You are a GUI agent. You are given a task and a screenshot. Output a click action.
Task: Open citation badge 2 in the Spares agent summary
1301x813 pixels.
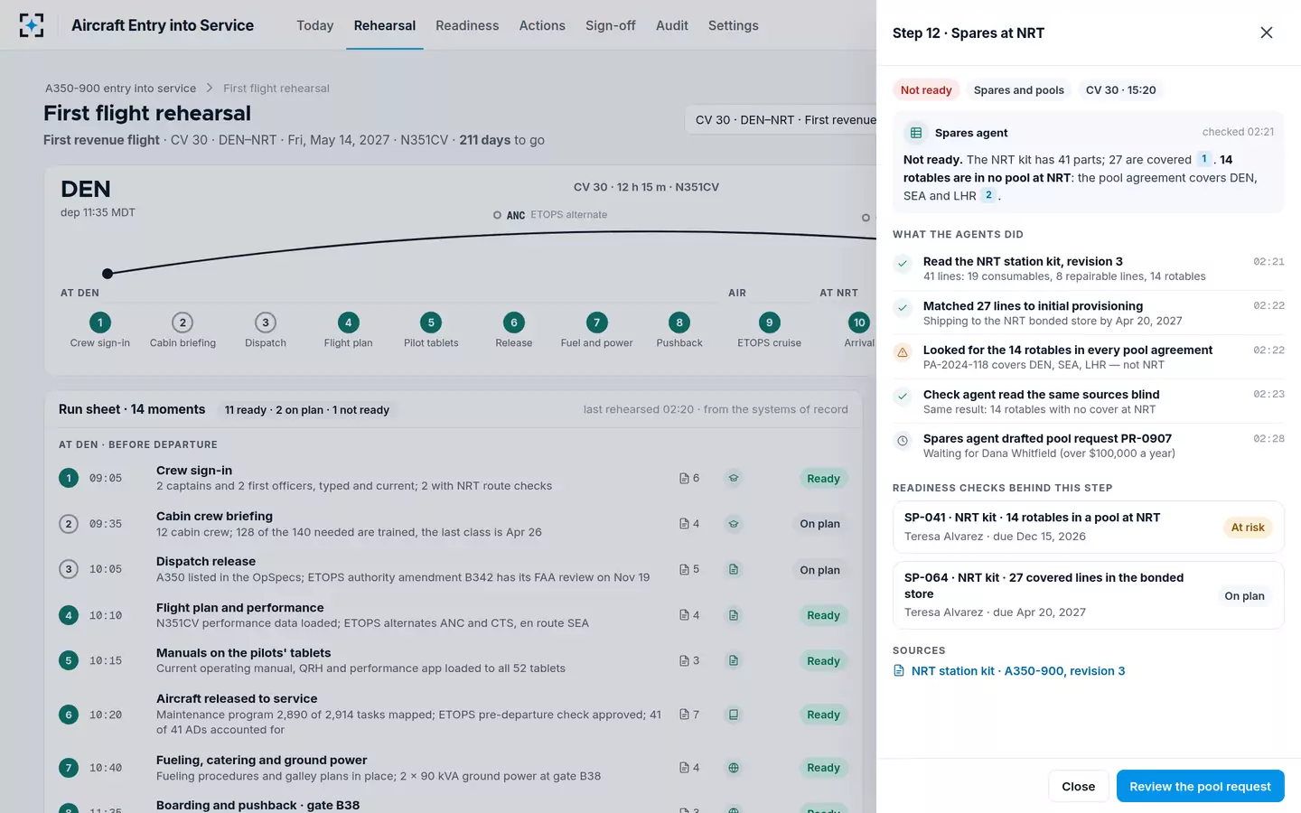(989, 195)
